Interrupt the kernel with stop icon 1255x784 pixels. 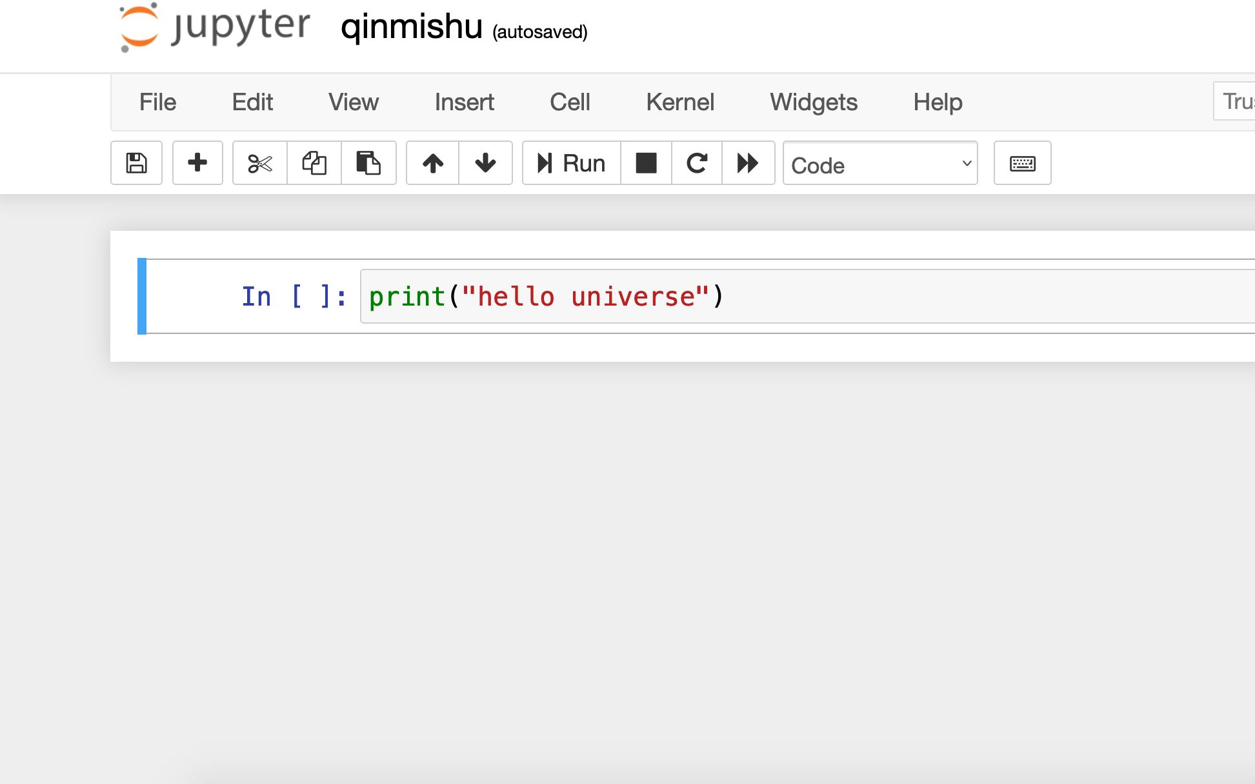tap(646, 163)
